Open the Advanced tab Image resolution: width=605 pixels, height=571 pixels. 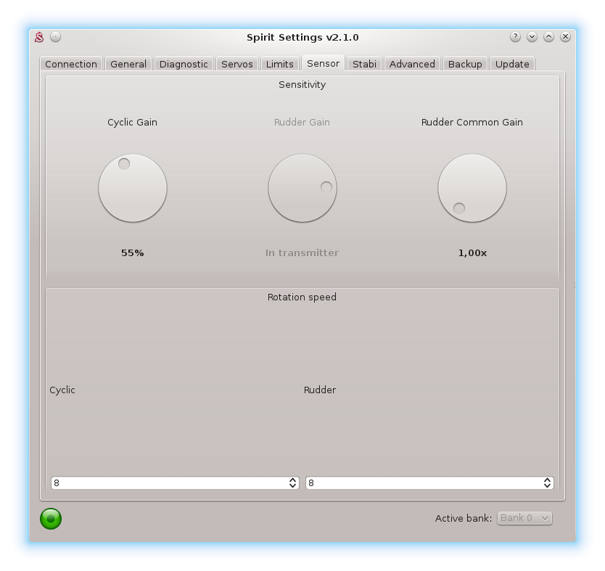(412, 64)
